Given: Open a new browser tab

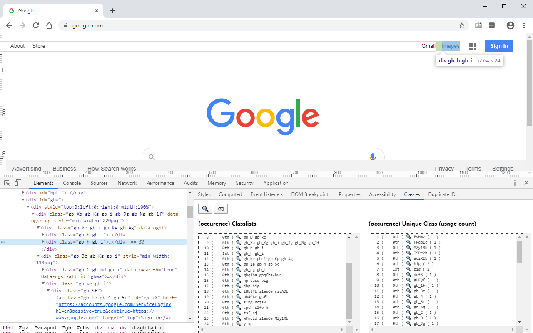Looking at the screenshot, I should [x=112, y=11].
